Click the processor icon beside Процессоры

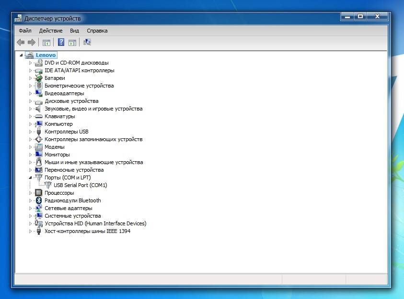pos(39,193)
